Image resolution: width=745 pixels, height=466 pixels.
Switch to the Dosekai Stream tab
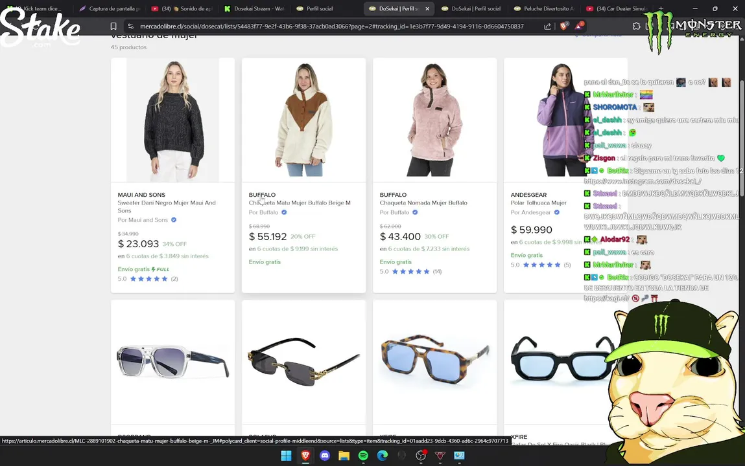coord(254,8)
